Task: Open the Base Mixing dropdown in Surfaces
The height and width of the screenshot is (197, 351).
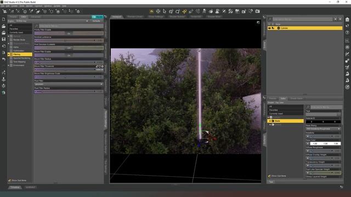Action: tap(323, 129)
